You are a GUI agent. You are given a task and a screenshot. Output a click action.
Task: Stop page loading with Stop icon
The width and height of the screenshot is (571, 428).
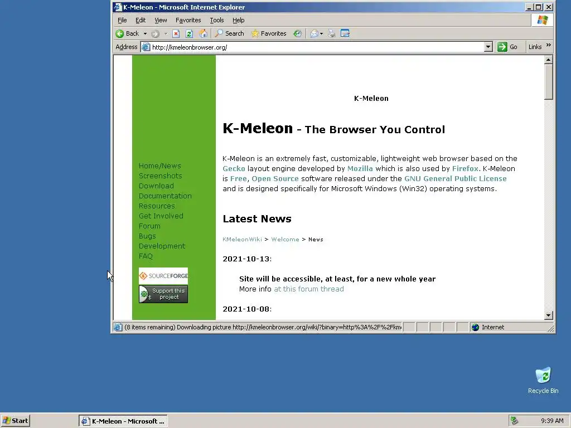tap(176, 33)
